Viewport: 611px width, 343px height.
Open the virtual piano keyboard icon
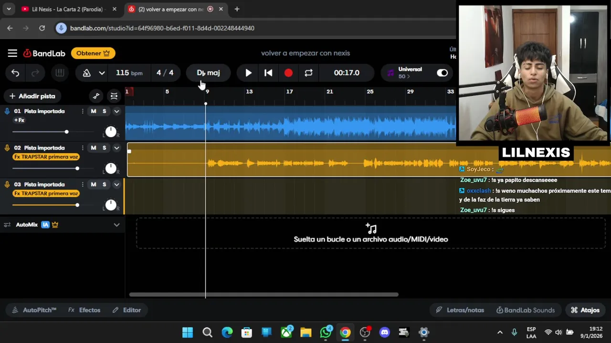[60, 73]
